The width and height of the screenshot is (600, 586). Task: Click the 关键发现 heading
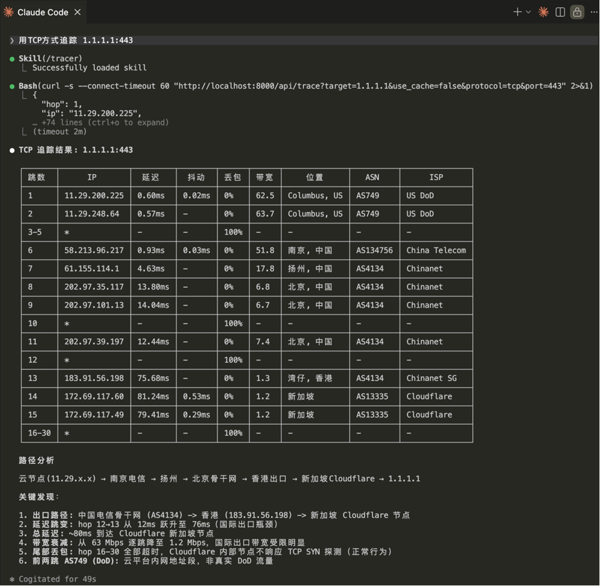tap(39, 497)
